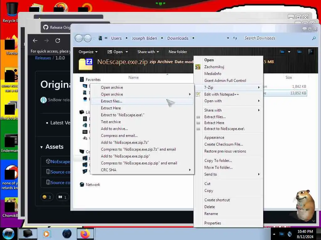Screen dimensions: 321x240
Task: Open the Organize dropdown
Action: coord(88,52)
